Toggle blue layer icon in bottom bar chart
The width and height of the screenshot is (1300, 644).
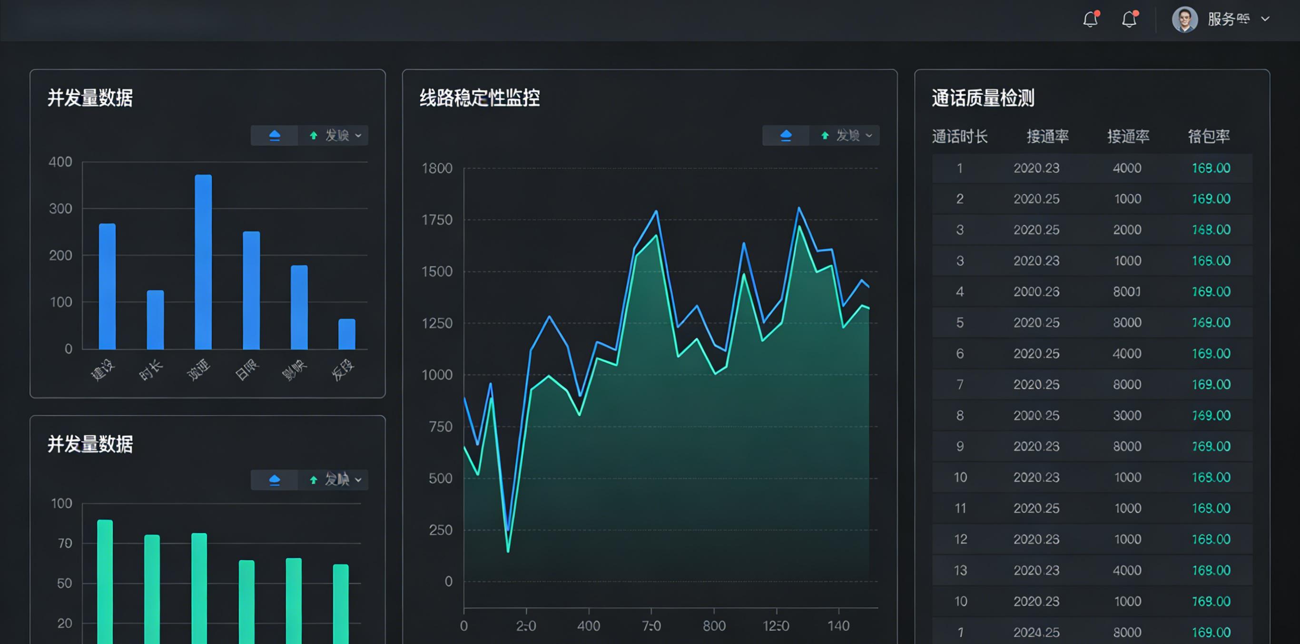tap(275, 479)
